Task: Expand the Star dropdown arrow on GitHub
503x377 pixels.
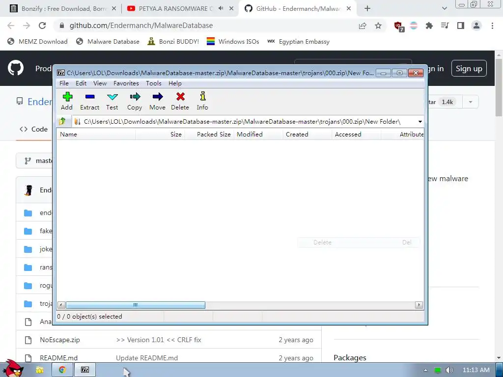Action: tap(470, 102)
